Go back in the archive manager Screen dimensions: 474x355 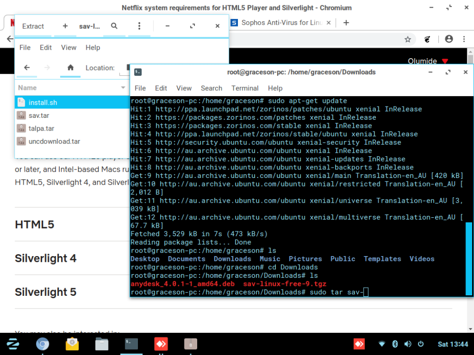[x=27, y=68]
